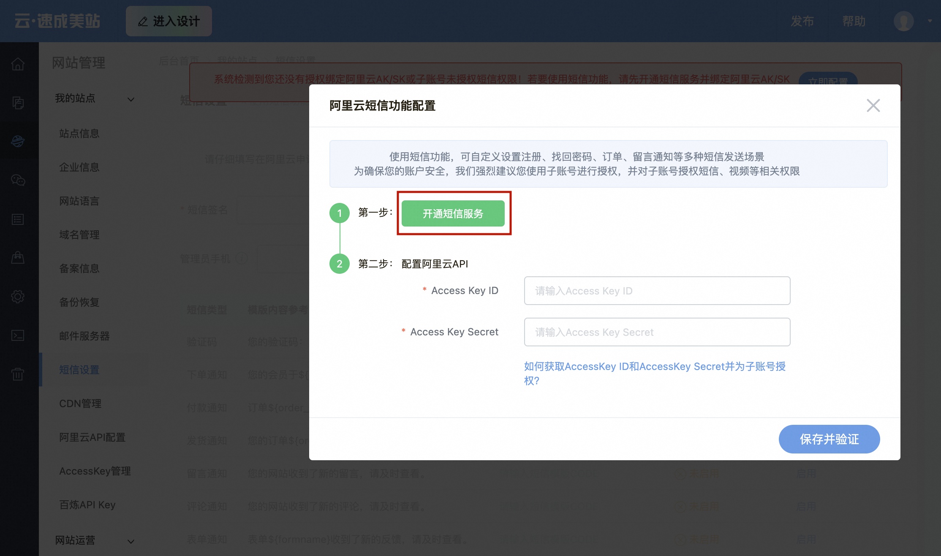The height and width of the screenshot is (556, 941).
Task: Expand the 网站运营 menu section
Action: [131, 541]
